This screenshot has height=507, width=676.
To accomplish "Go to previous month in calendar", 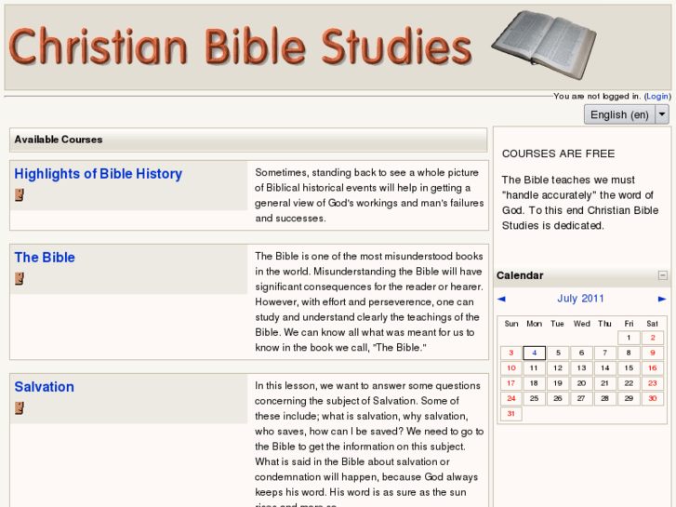I will [x=501, y=300].
